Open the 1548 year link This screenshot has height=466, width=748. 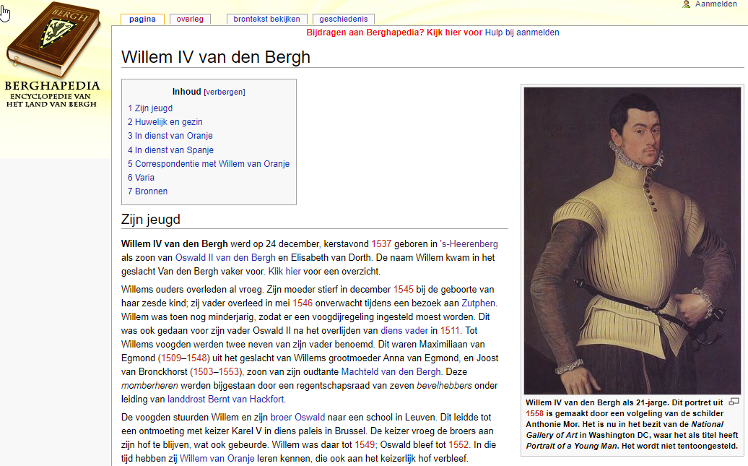pos(196,358)
